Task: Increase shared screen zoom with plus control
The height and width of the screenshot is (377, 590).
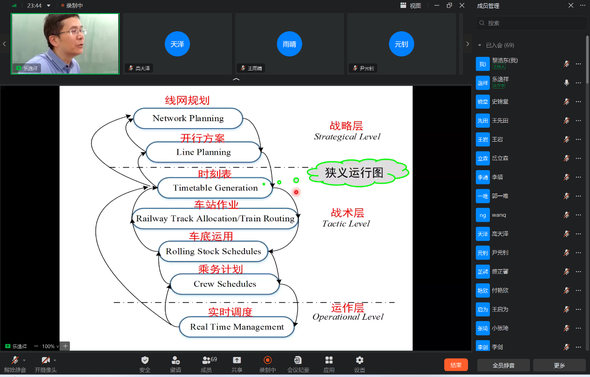Action: (64, 346)
